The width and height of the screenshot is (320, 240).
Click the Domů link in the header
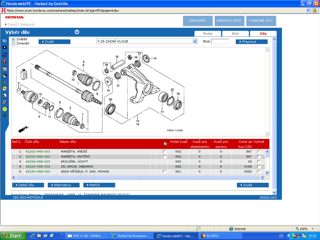(12, 24)
